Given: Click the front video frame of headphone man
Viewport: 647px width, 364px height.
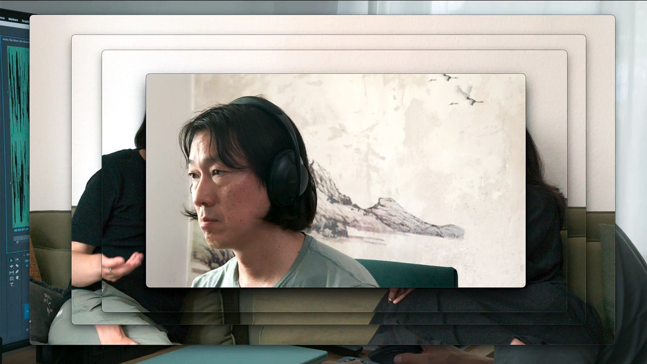Looking at the screenshot, I should coord(335,180).
